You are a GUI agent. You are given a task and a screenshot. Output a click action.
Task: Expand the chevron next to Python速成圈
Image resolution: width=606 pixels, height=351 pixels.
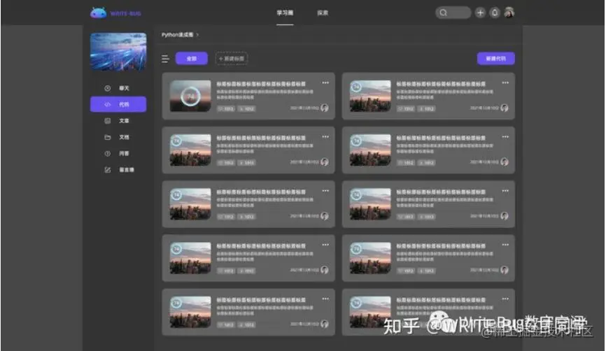[x=197, y=35]
